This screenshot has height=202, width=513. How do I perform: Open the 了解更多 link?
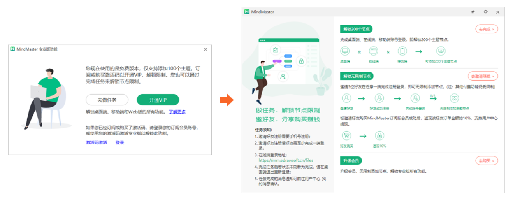(x=177, y=112)
